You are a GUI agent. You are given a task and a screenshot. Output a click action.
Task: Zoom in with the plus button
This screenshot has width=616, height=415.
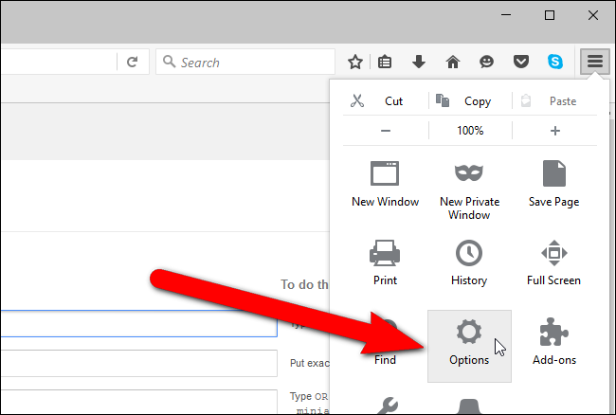[x=554, y=131]
